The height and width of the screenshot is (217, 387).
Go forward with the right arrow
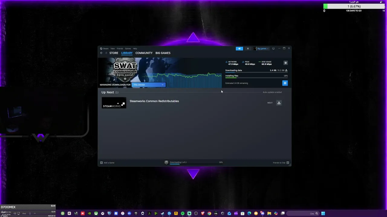tap(106, 53)
